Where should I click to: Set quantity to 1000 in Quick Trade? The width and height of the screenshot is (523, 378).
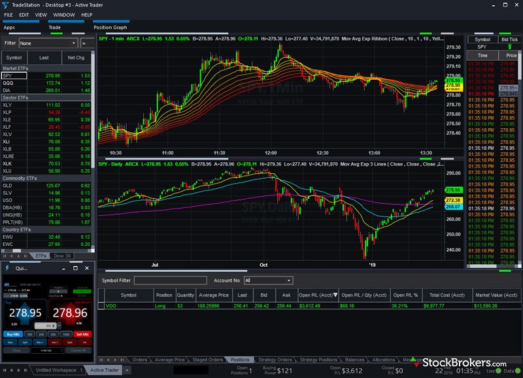point(66,334)
